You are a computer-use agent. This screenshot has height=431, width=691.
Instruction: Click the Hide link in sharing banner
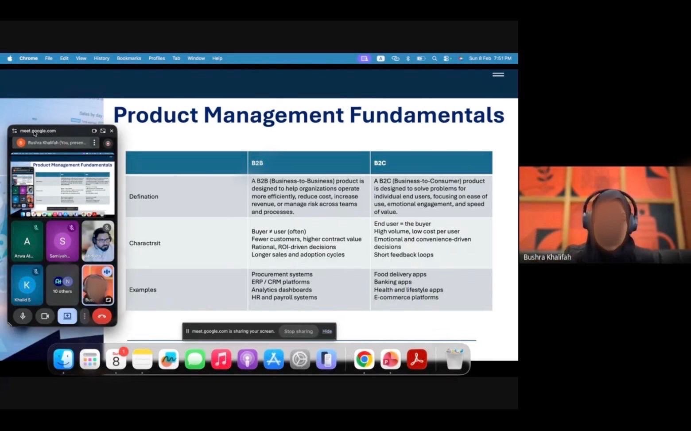[327, 331]
